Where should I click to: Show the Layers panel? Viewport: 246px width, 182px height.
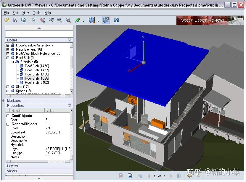(12, 166)
